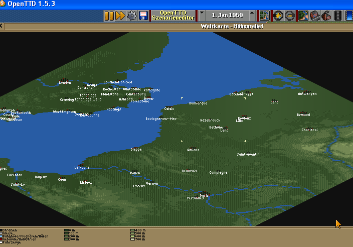
Task: Click the 400 m legend label
Action: pyautogui.click(x=140, y=230)
